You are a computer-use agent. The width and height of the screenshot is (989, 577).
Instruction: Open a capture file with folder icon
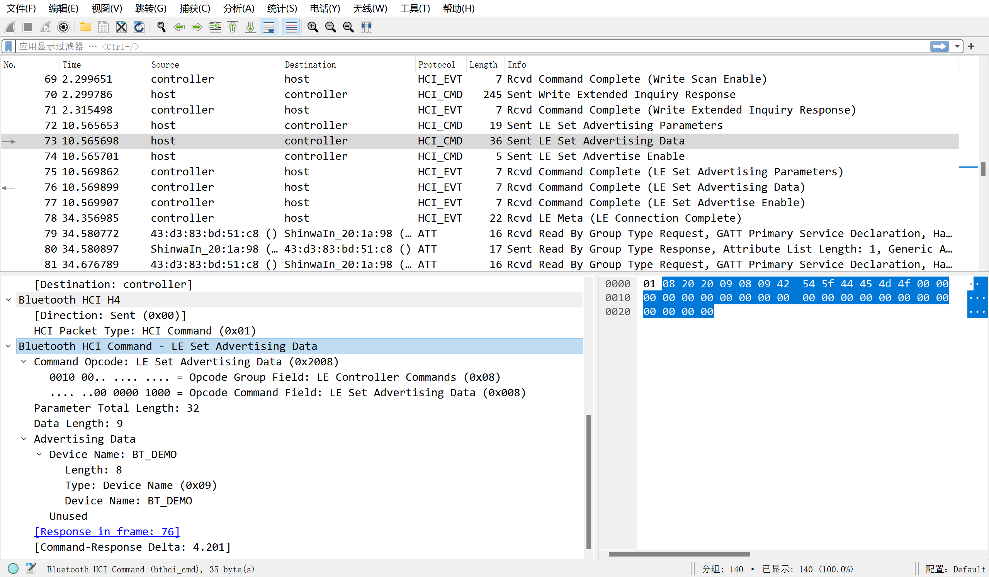coord(85,27)
